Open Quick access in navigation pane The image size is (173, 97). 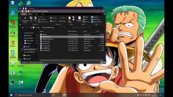[29, 33]
